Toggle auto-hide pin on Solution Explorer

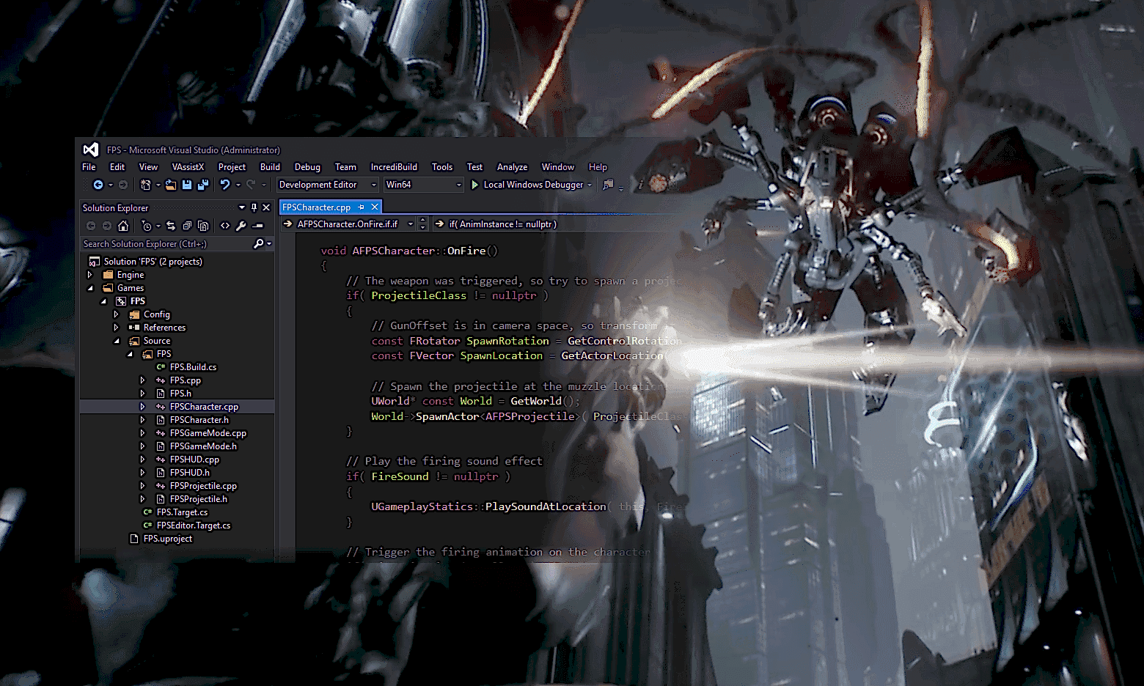254,207
